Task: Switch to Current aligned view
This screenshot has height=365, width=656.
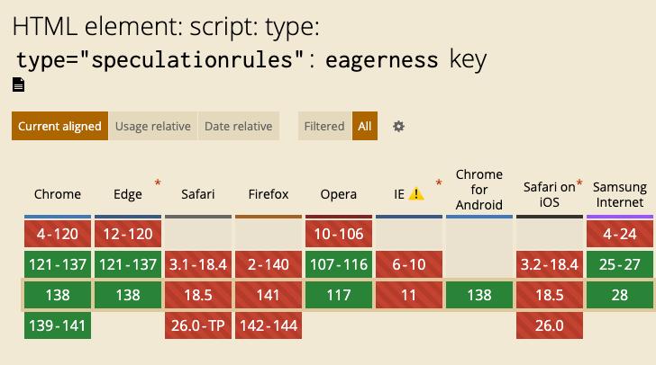Action: point(59,127)
